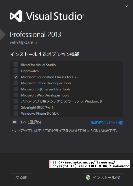Viewport: 133px width, 186px height.
Task: Toggle the すべて選択(S) checkbox
Action: click(x=14, y=122)
